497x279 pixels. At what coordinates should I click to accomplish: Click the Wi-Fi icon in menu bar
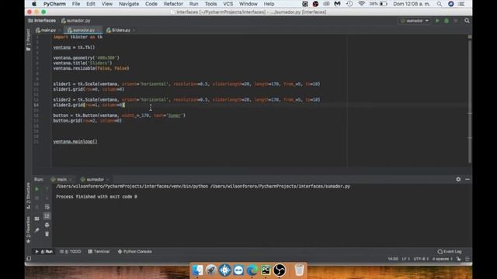[x=361, y=4]
